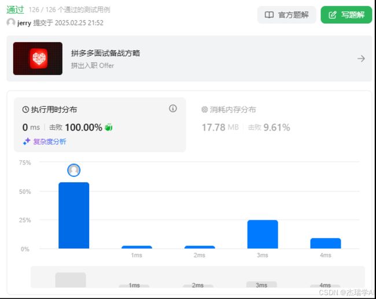The height and width of the screenshot is (299, 376).
Task: Click the book icon in 官方题解 button
Action: pyautogui.click(x=269, y=15)
